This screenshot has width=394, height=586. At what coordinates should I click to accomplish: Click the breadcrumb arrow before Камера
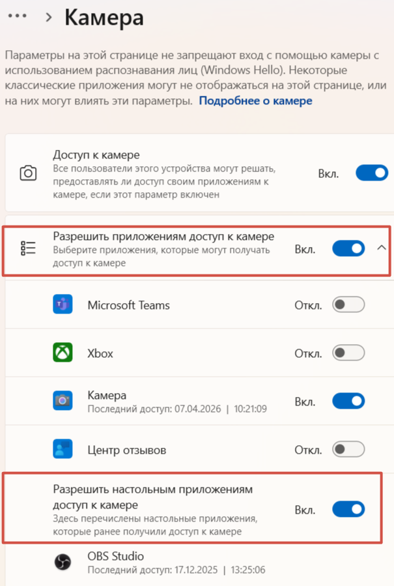click(x=49, y=17)
